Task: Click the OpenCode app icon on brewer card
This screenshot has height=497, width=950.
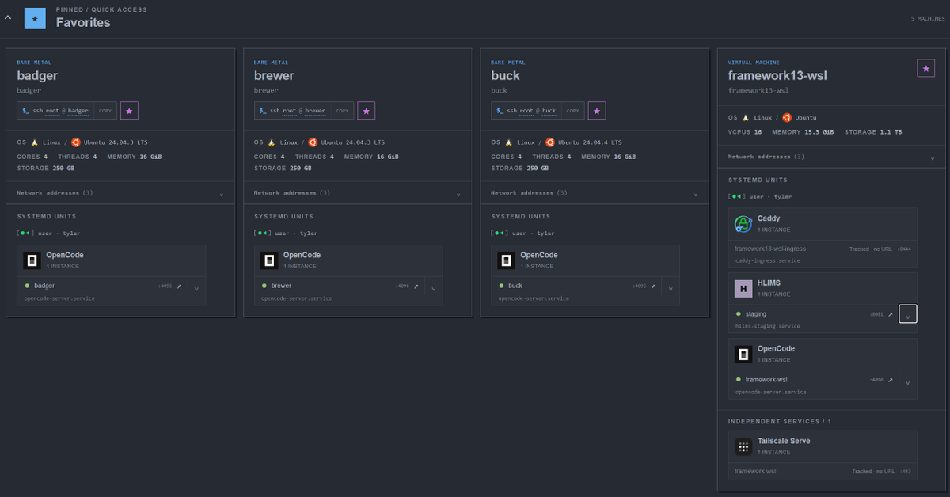Action: coord(269,260)
